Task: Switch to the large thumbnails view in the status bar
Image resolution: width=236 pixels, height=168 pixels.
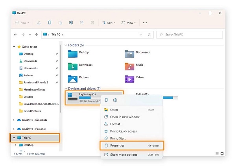Action: click(x=222, y=154)
